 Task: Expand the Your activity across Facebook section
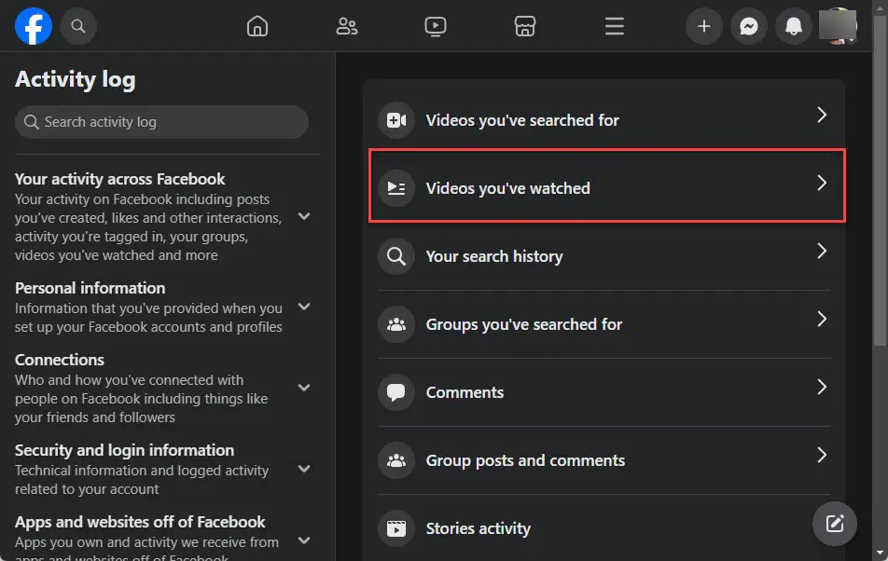click(x=304, y=216)
